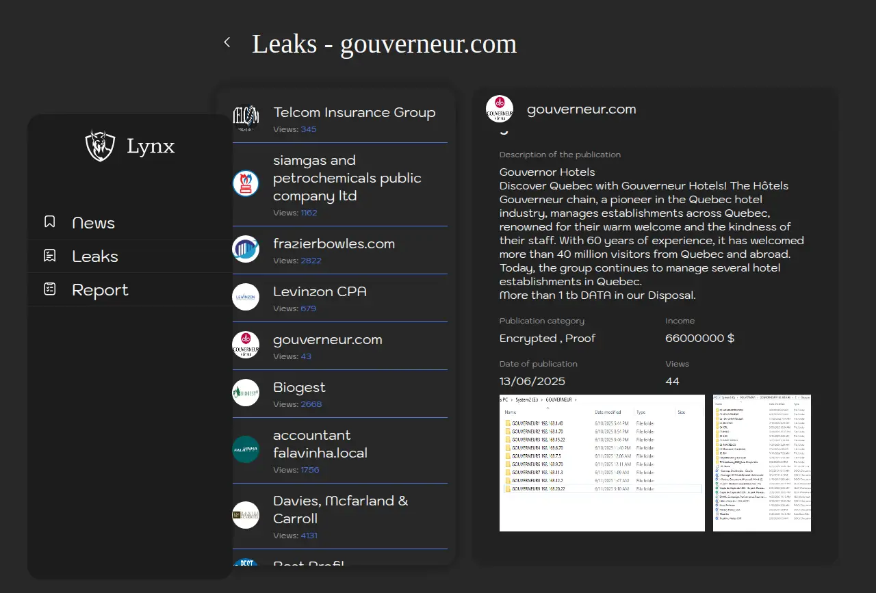Screen dimensions: 876x593
Task: Select the Telcom Insurance Group logo
Action: 246,119
